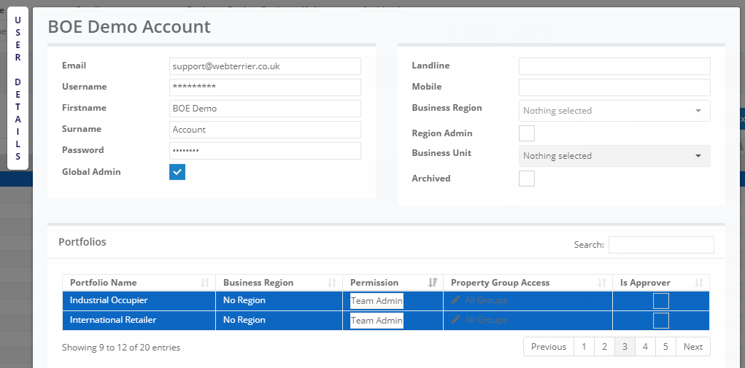Open the USER DETAILS vertical tab
The image size is (745, 368).
pyautogui.click(x=18, y=88)
